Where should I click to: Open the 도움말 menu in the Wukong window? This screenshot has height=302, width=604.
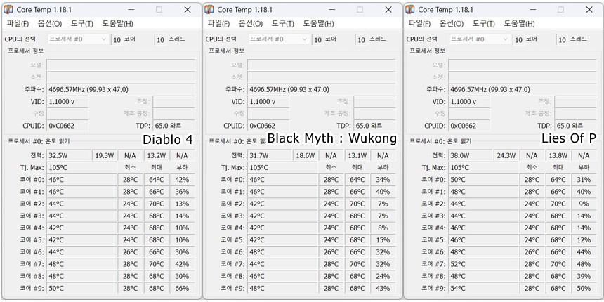(318, 23)
